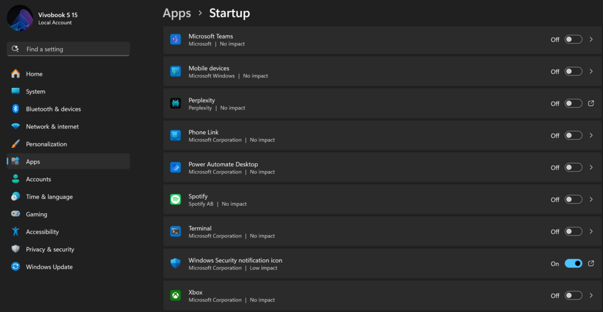Click Microsoft Windows publisher text

coord(212,76)
